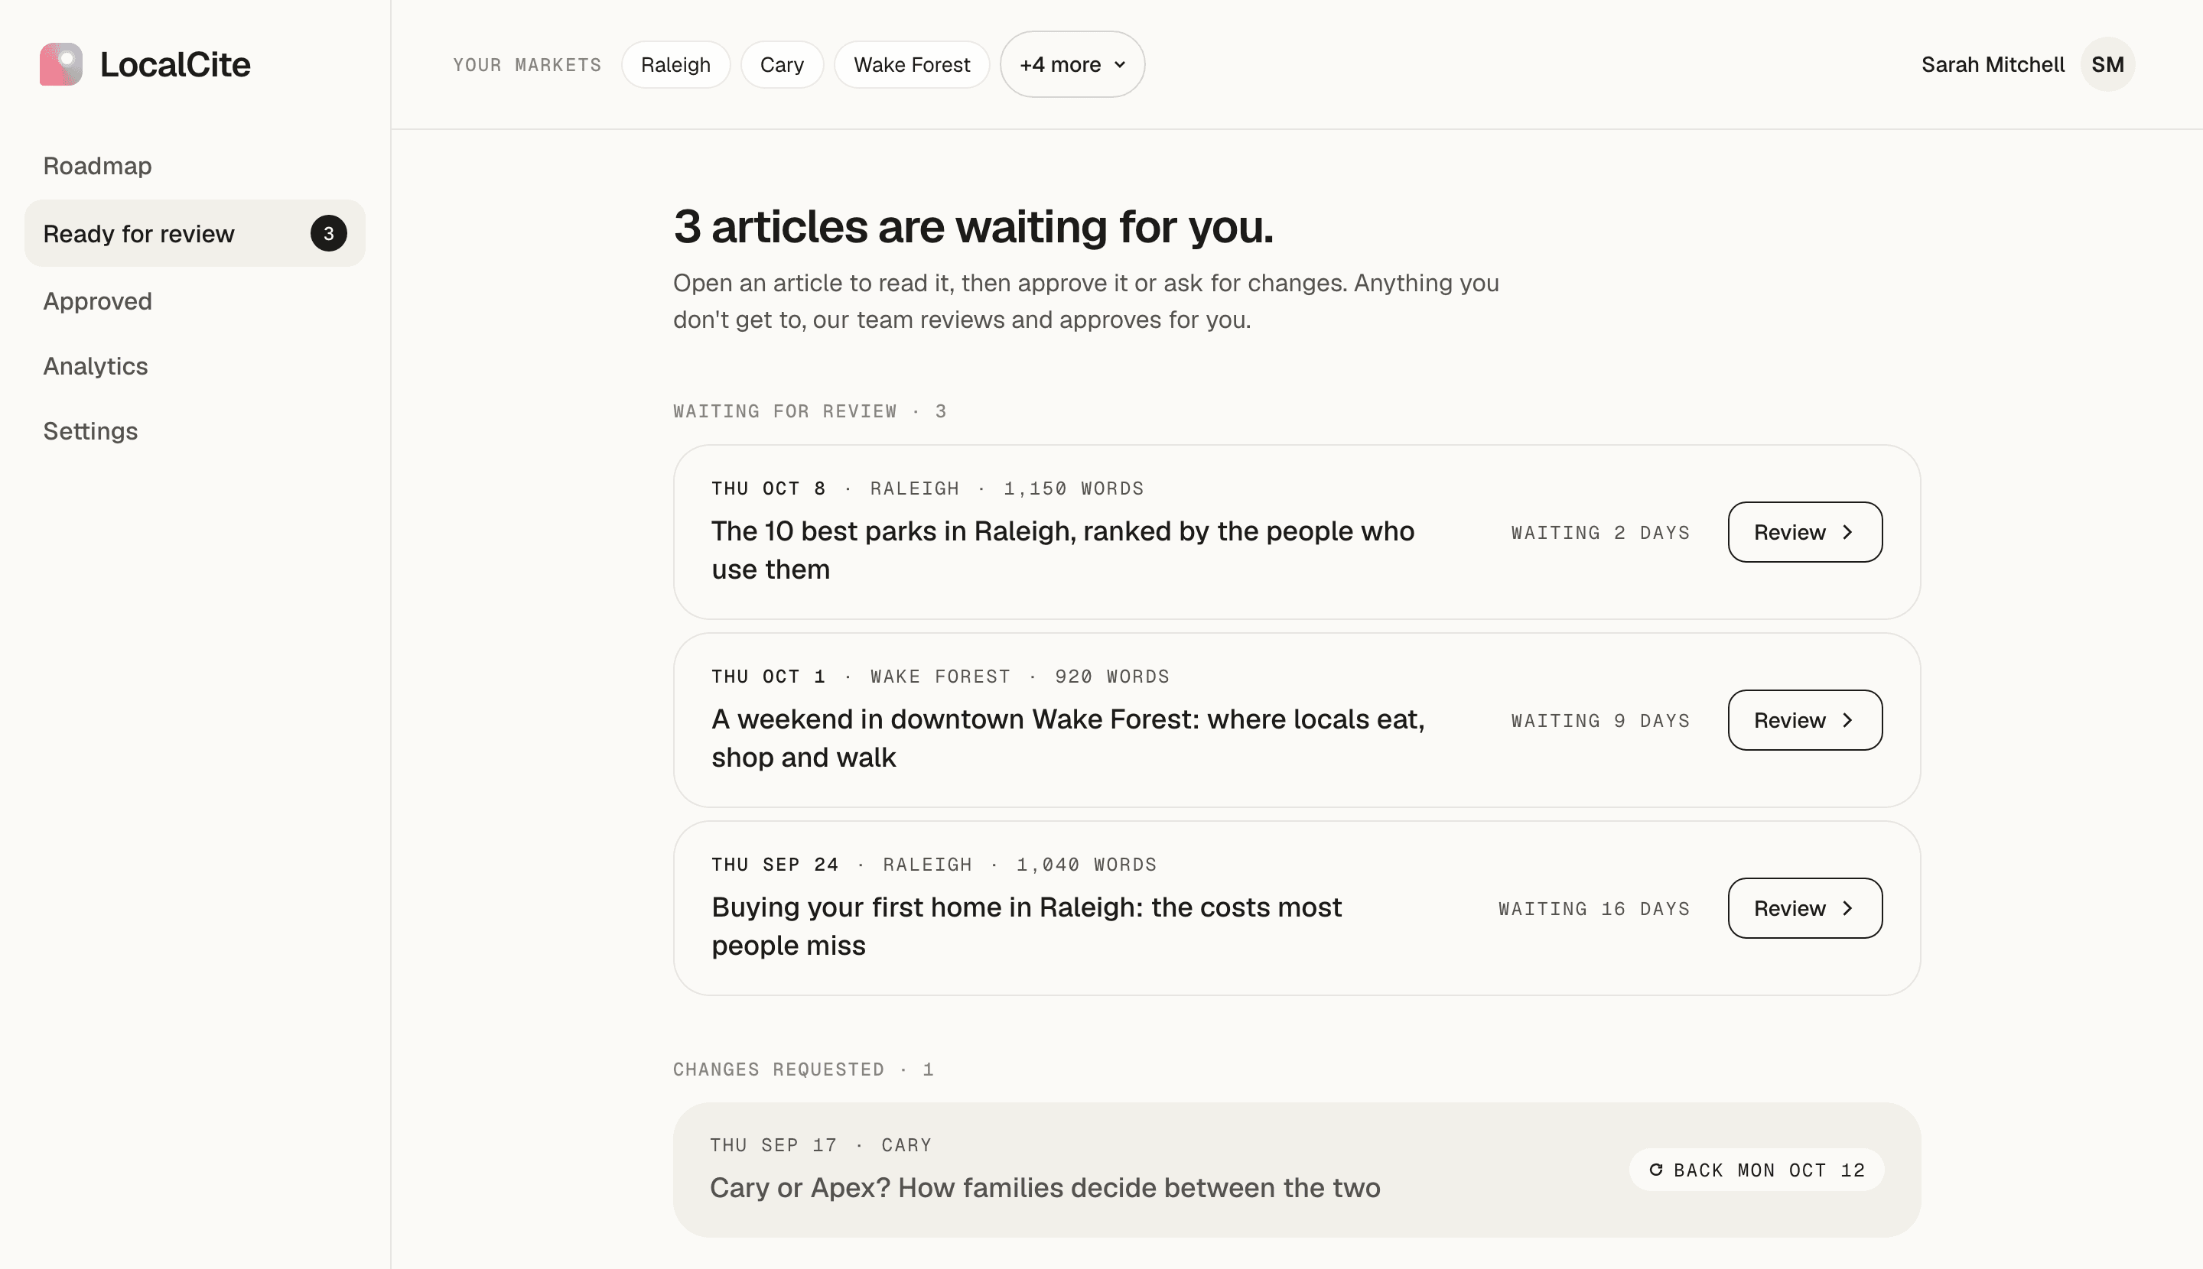
Task: Expand the +4 more markets dropdown
Action: [x=1072, y=64]
